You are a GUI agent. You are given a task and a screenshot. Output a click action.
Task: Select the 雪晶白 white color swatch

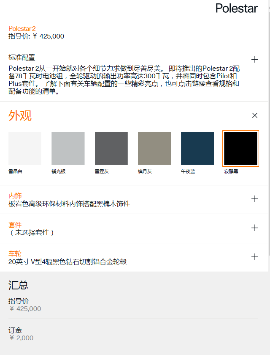25,149
